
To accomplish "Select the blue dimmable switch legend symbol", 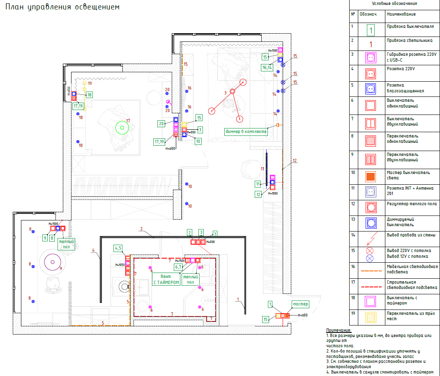I will [x=371, y=223].
